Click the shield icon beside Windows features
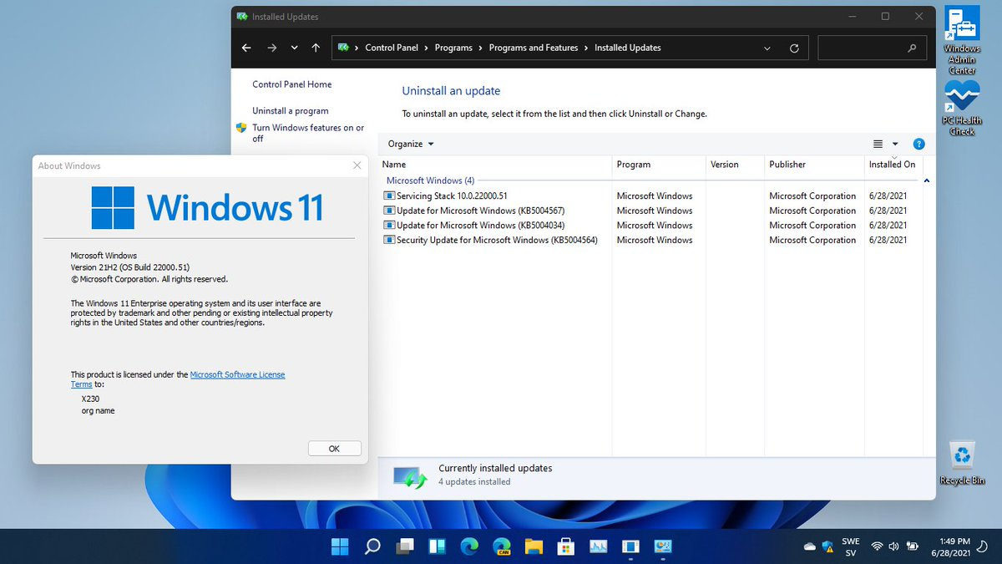 [241, 128]
